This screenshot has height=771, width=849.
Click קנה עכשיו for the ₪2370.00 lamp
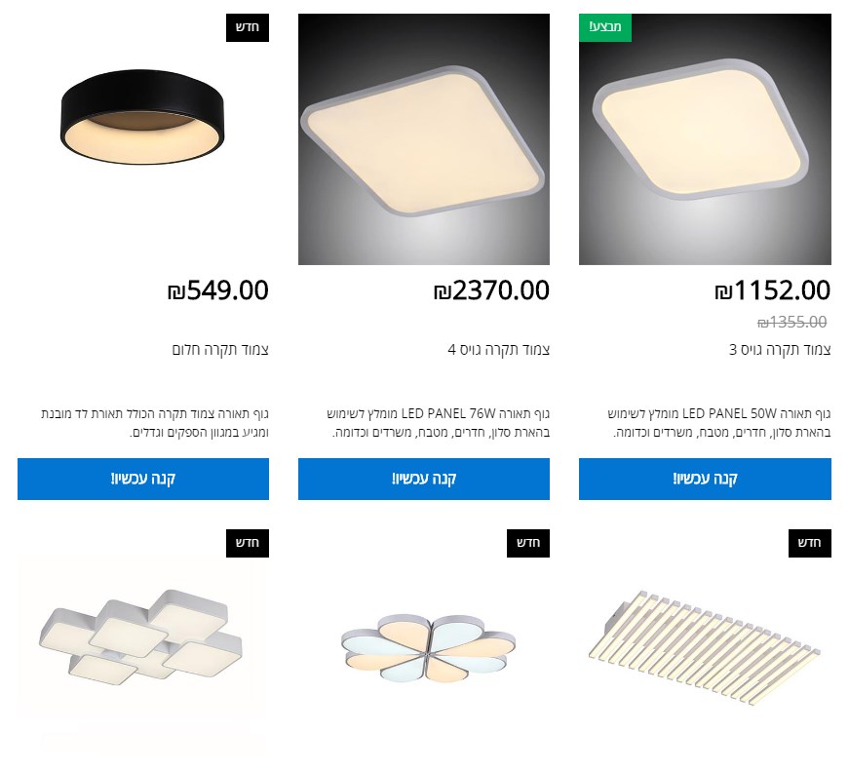point(424,480)
